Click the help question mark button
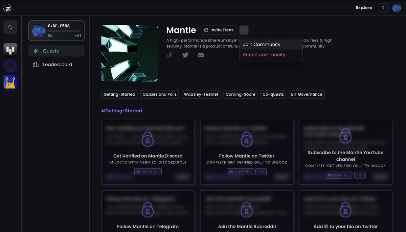The height and width of the screenshot is (232, 406). (383, 8)
